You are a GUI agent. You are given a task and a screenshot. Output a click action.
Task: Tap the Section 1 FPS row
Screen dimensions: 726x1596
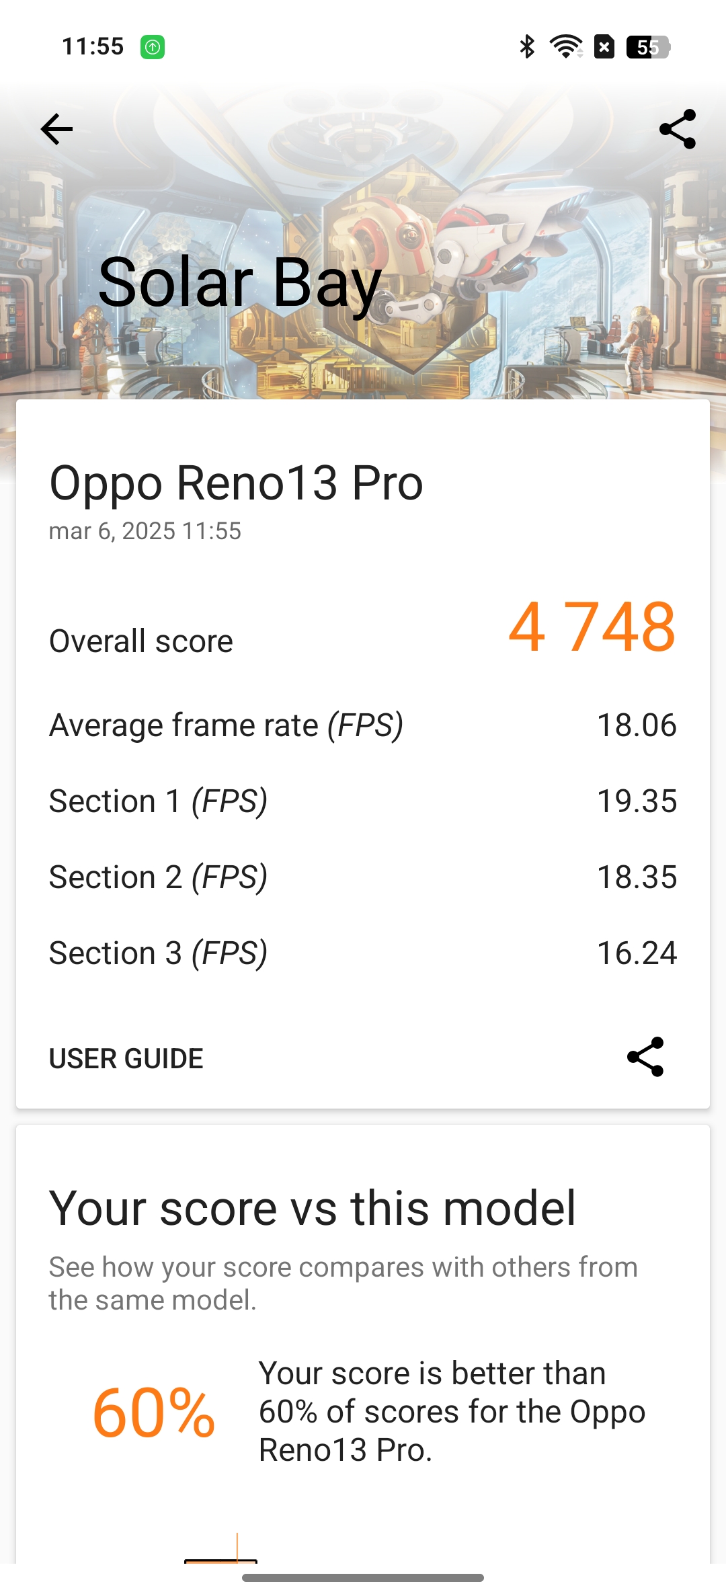363,801
